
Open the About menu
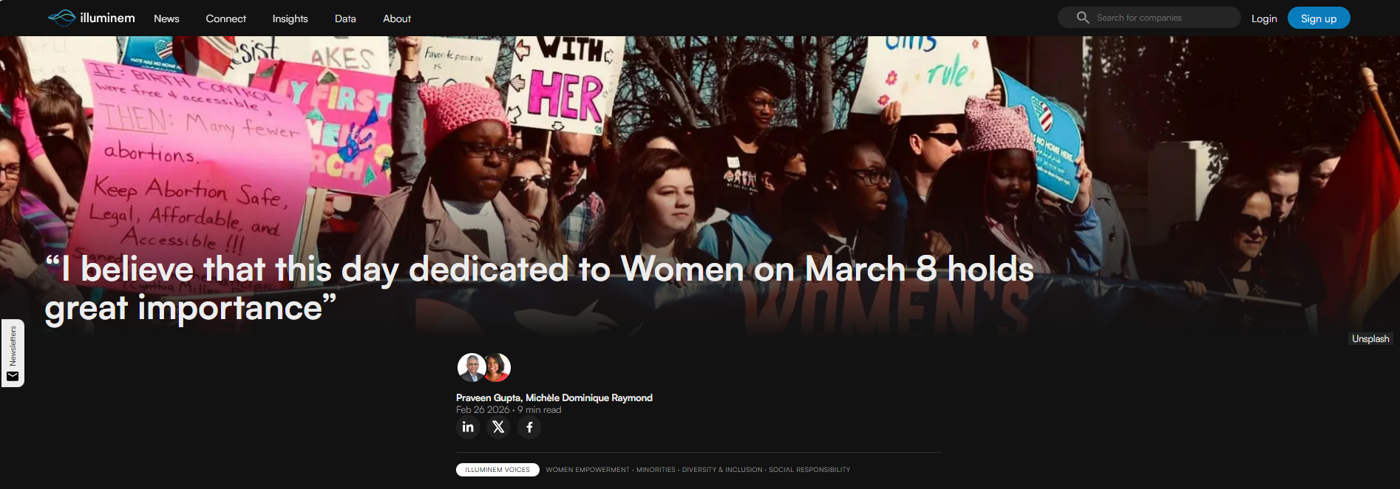pos(397,18)
